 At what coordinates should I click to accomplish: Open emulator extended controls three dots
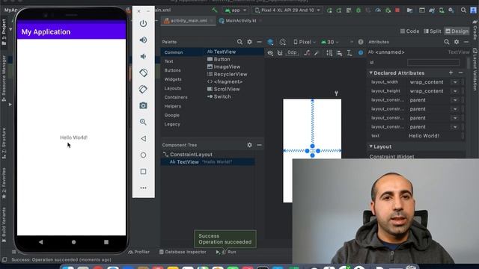tap(143, 188)
